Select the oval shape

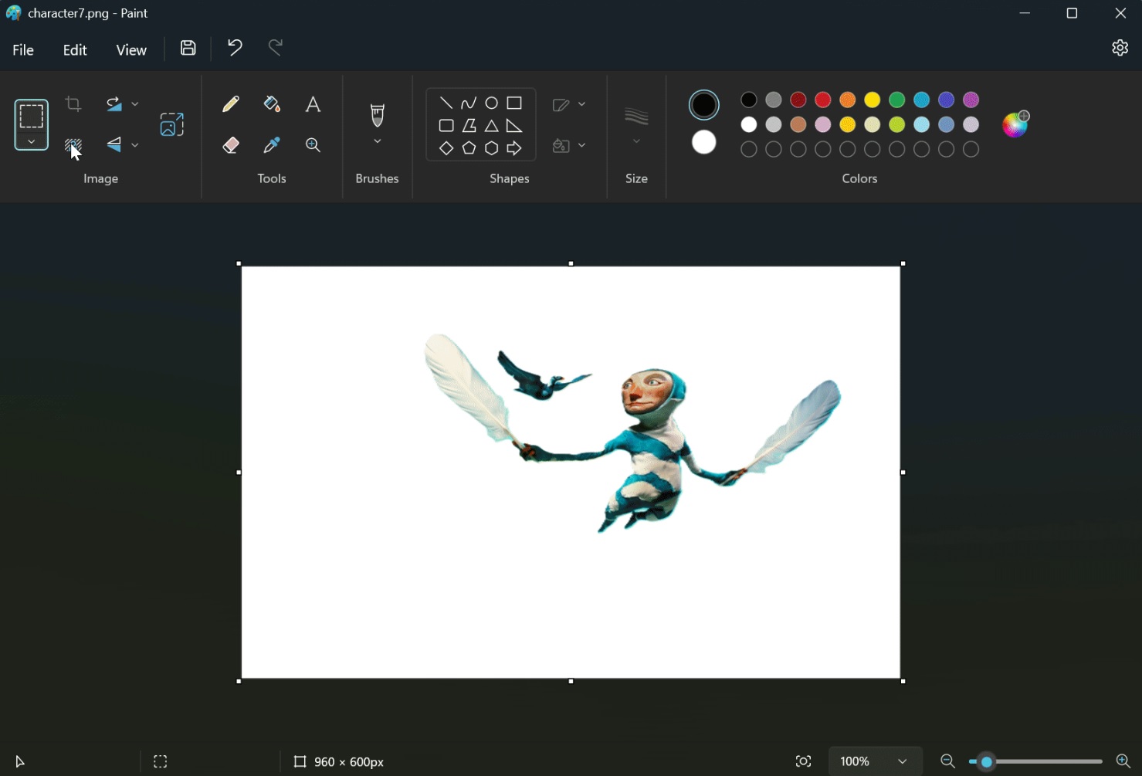pos(491,101)
